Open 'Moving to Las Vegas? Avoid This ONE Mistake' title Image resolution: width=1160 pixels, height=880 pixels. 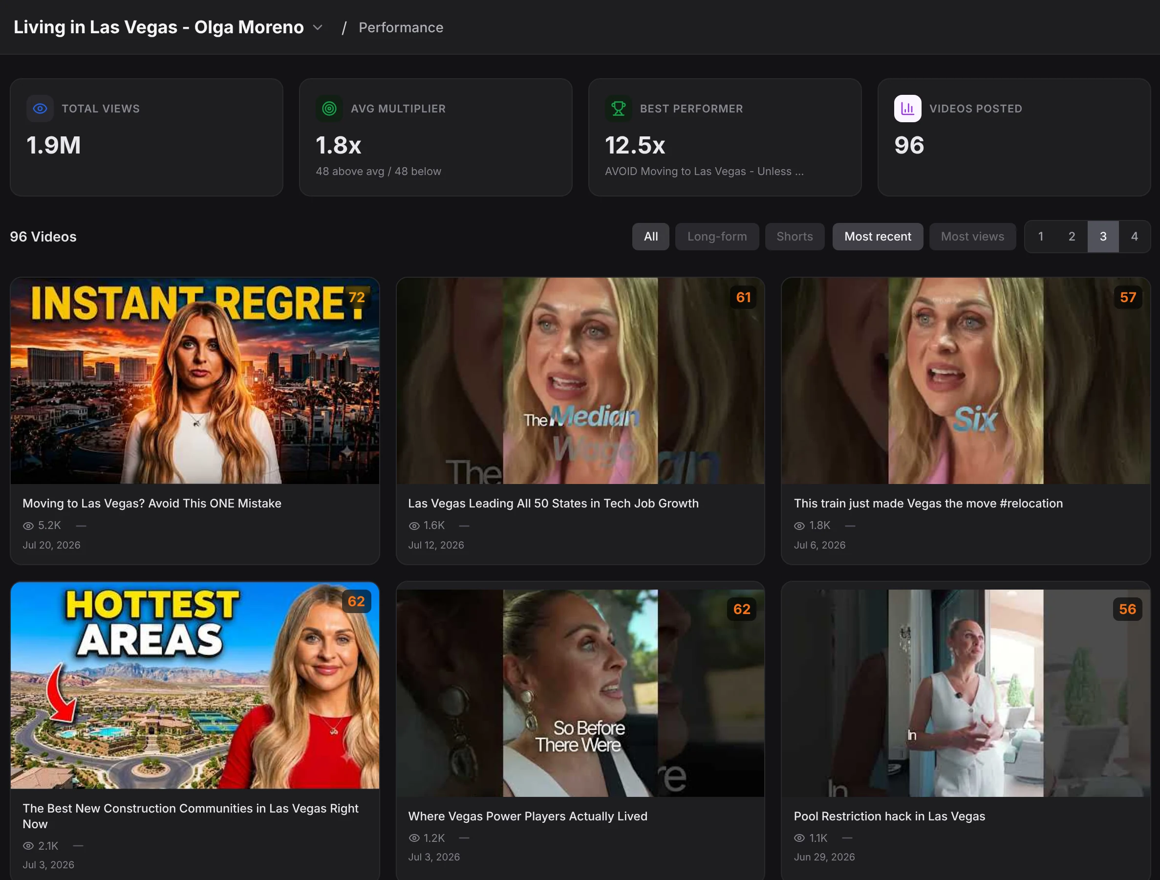coord(152,503)
